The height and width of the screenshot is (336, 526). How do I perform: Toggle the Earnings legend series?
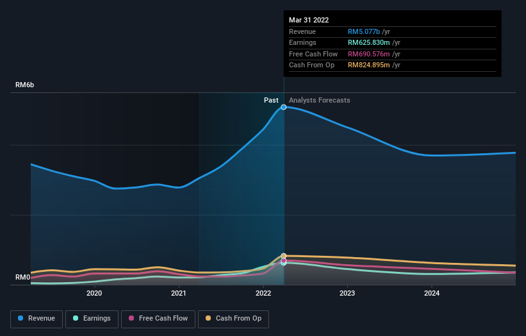[92, 319]
